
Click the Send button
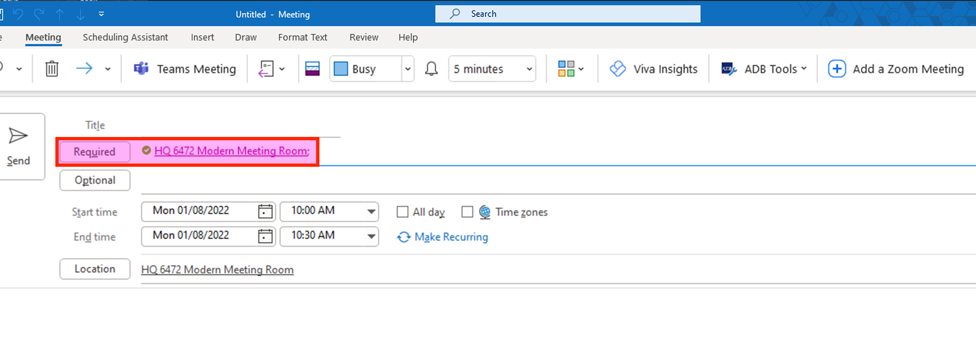(x=18, y=146)
